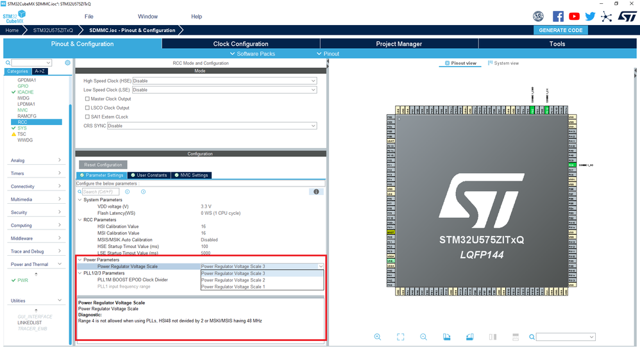
Task: Select PWR under Power and Thermal
Action: pos(22,280)
